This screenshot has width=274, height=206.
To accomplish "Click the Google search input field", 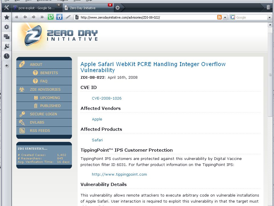I will pyautogui.click(x=251, y=17).
